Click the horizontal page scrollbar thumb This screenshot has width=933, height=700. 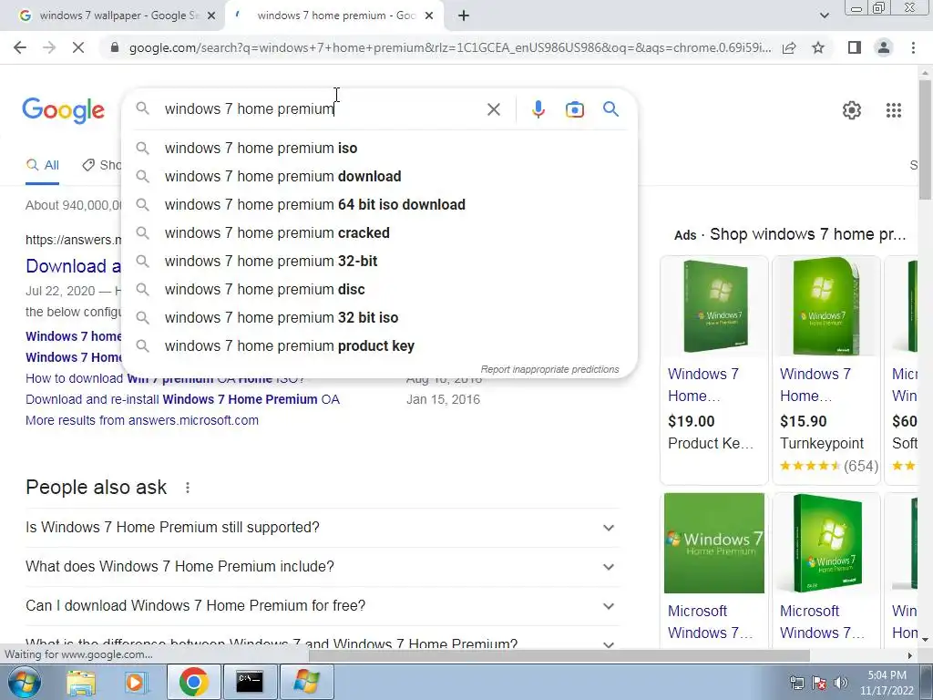click(559, 655)
